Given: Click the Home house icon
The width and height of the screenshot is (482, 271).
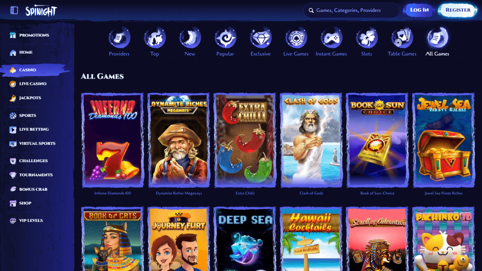Looking at the screenshot, I should point(13,52).
